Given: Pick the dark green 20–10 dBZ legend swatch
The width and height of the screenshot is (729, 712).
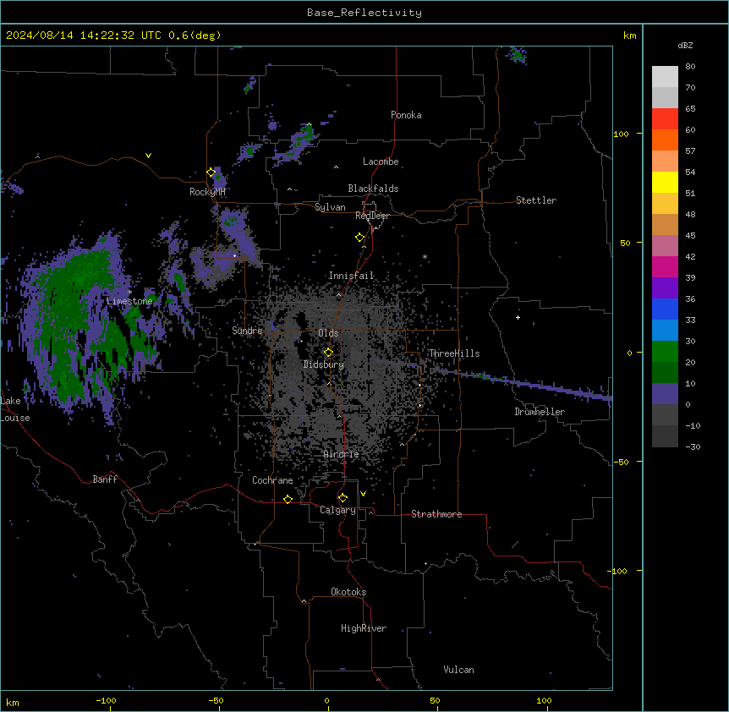Looking at the screenshot, I should [665, 373].
